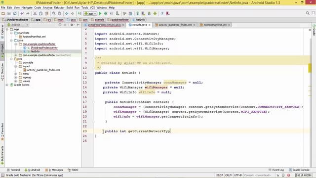316x178 pixels.
Task: Click the Save All toolbar icon
Action: pos(9,13)
